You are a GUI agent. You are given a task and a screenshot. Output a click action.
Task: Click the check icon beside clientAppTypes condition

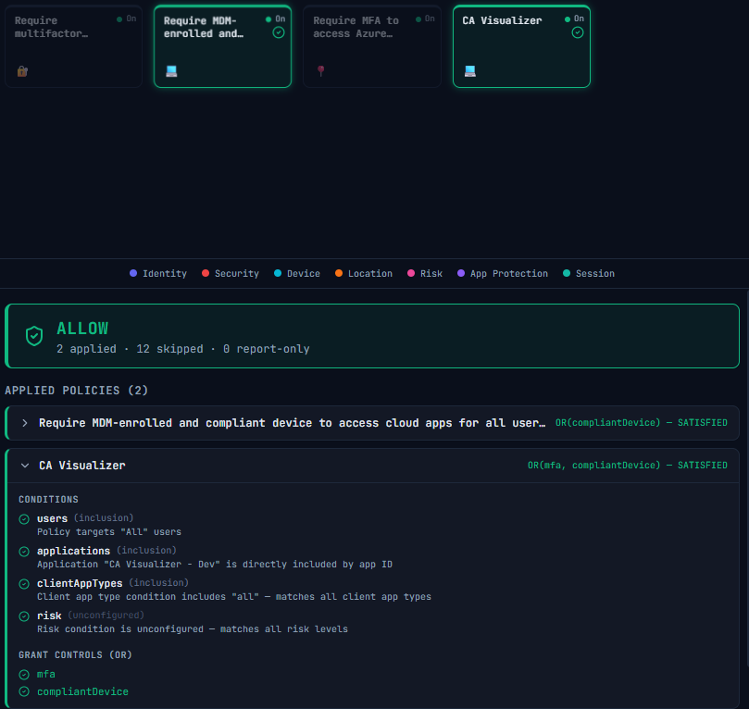pyautogui.click(x=24, y=584)
